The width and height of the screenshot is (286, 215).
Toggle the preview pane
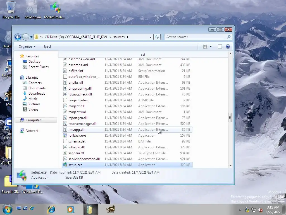pyautogui.click(x=220, y=46)
